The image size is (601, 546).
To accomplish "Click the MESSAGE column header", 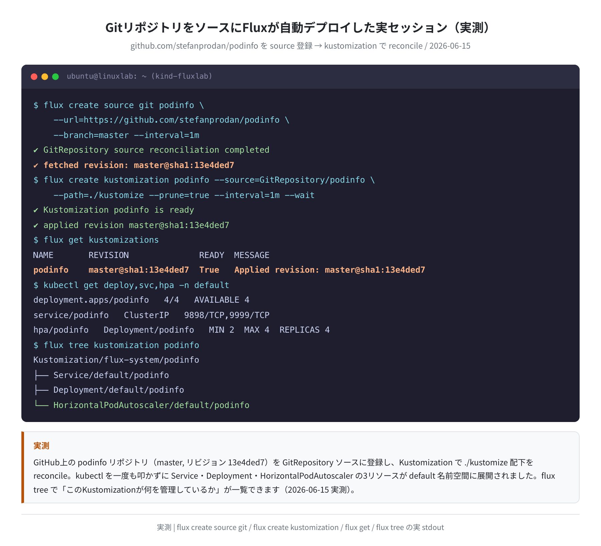I will point(252,255).
